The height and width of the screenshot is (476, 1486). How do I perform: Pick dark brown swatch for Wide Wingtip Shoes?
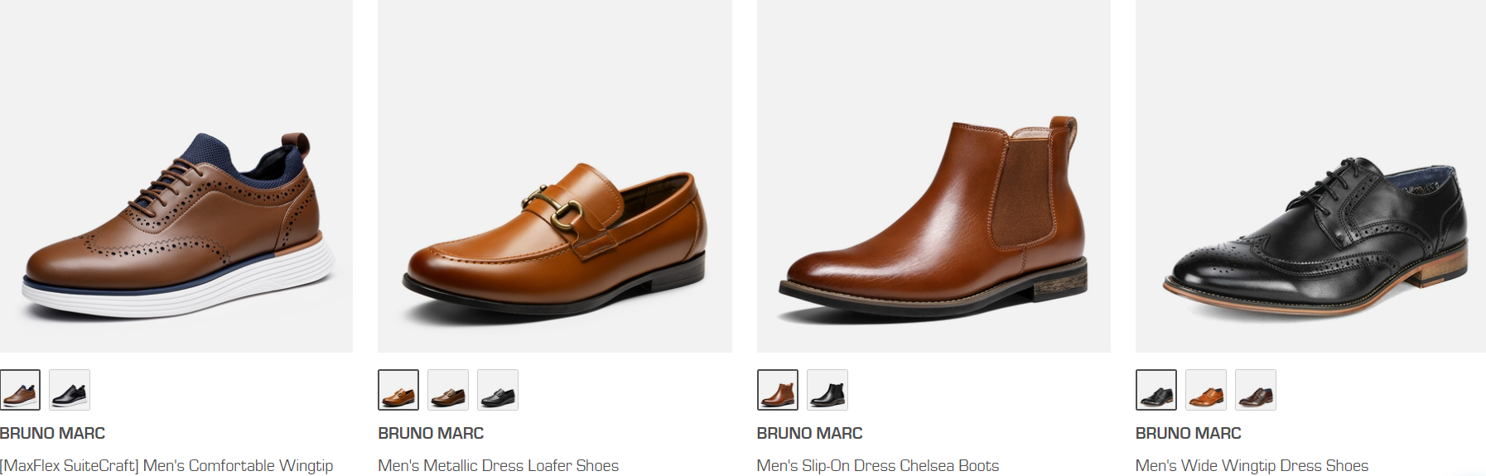pos(1256,390)
